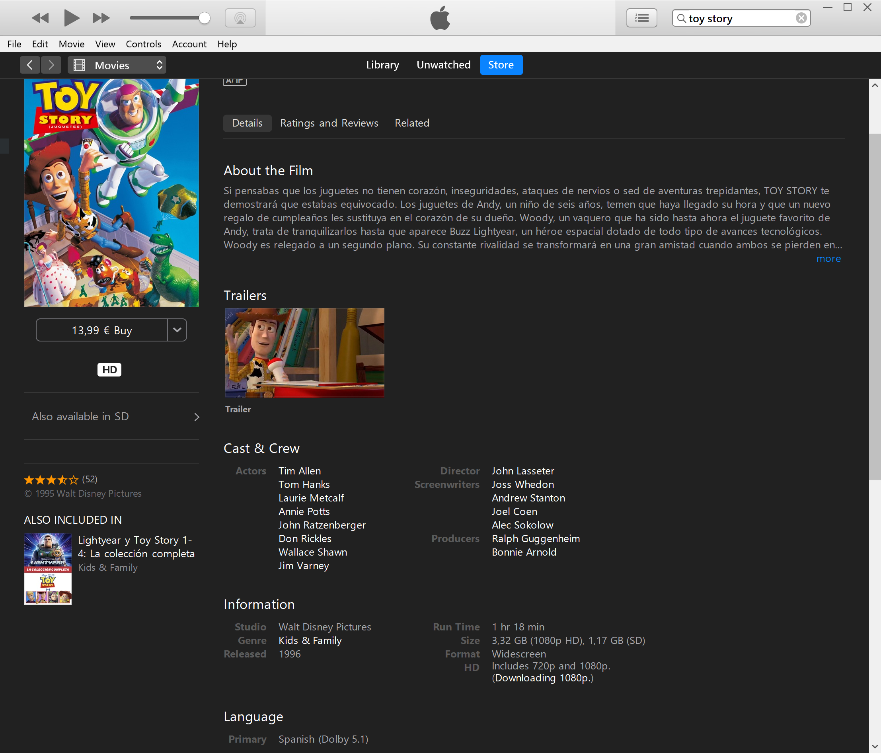The width and height of the screenshot is (881, 753).
Task: Open the Edit menu
Action: click(x=40, y=44)
